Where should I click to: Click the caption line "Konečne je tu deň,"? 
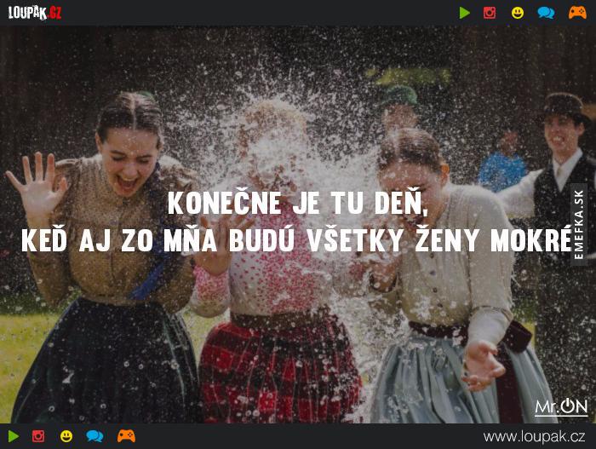(298, 203)
